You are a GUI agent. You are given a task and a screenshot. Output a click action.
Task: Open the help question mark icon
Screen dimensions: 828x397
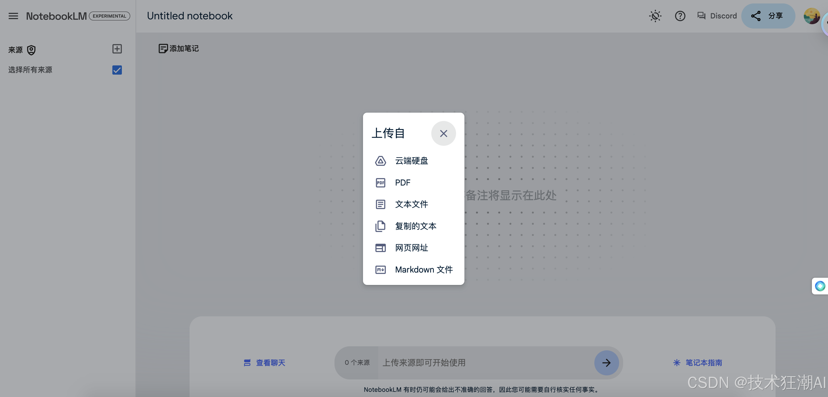pyautogui.click(x=680, y=16)
